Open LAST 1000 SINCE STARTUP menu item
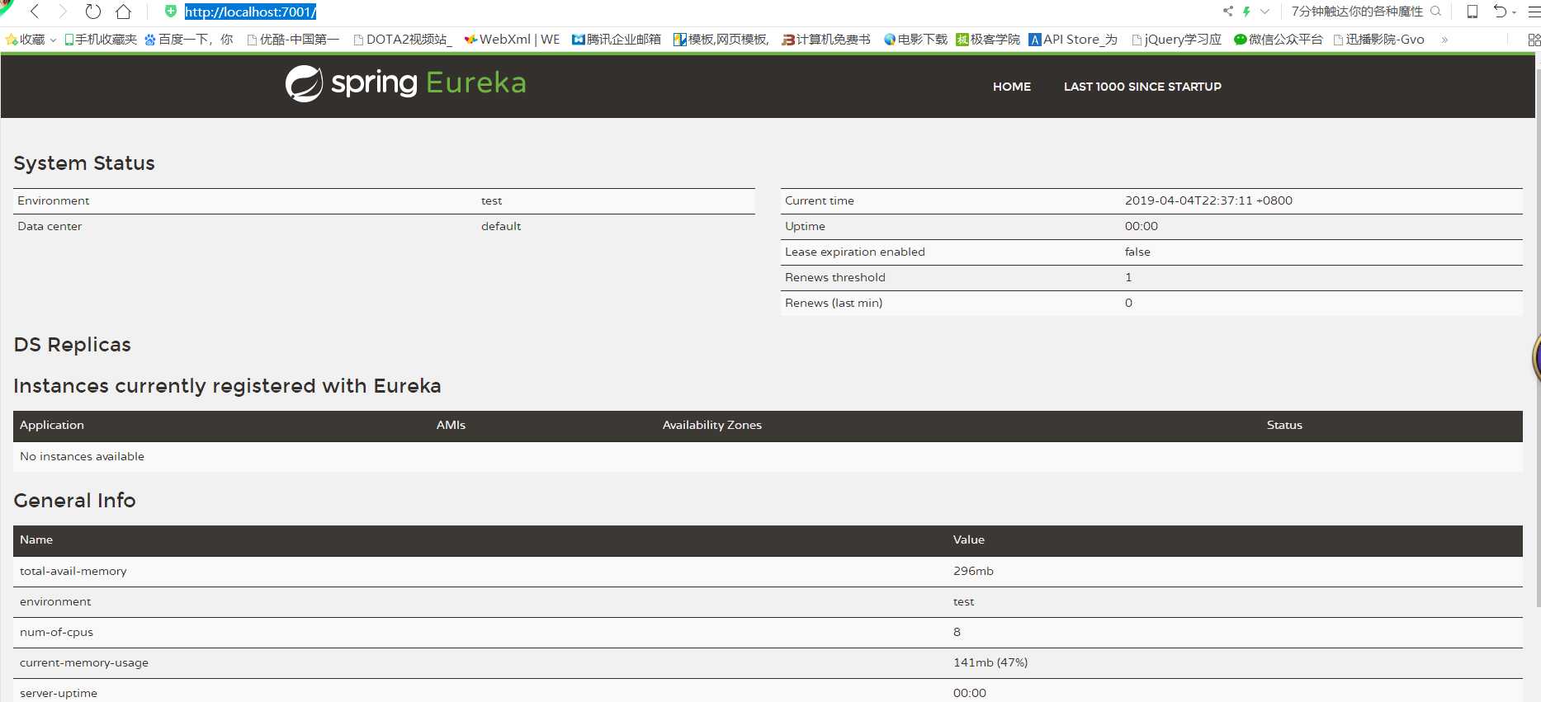Screen dimensions: 1541x702 click(x=1142, y=87)
